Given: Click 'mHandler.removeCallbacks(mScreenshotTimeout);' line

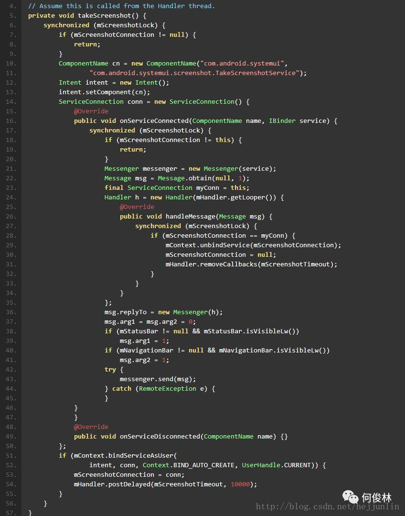Looking at the screenshot, I should tap(251, 264).
